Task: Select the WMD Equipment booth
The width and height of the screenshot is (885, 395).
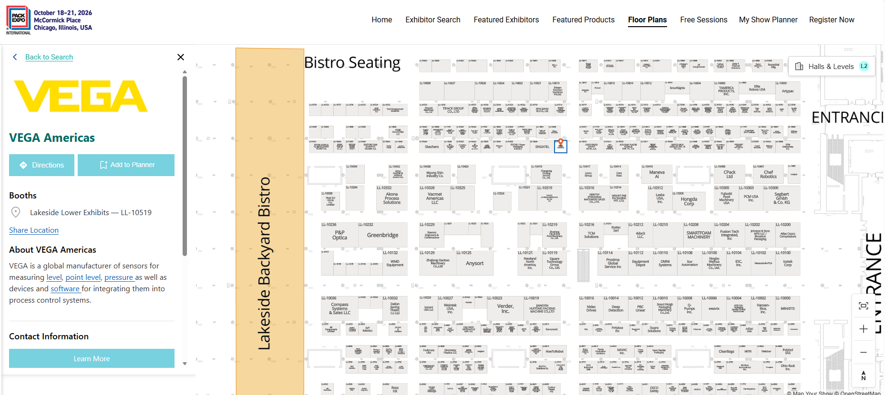Action: coord(395,263)
